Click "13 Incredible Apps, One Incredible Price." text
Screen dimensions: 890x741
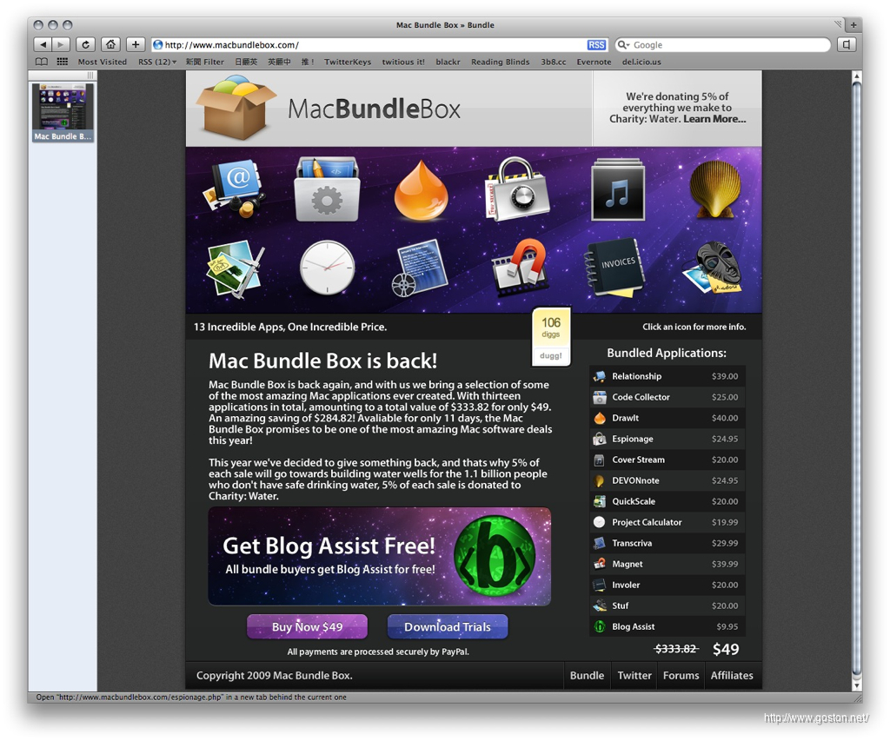click(290, 327)
